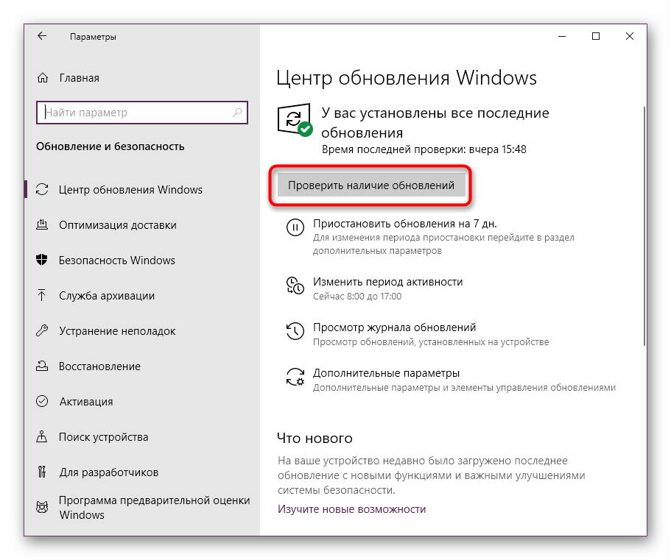Screen dimensions: 671x560
Task: Click the back arrow icon
Action: [x=42, y=36]
